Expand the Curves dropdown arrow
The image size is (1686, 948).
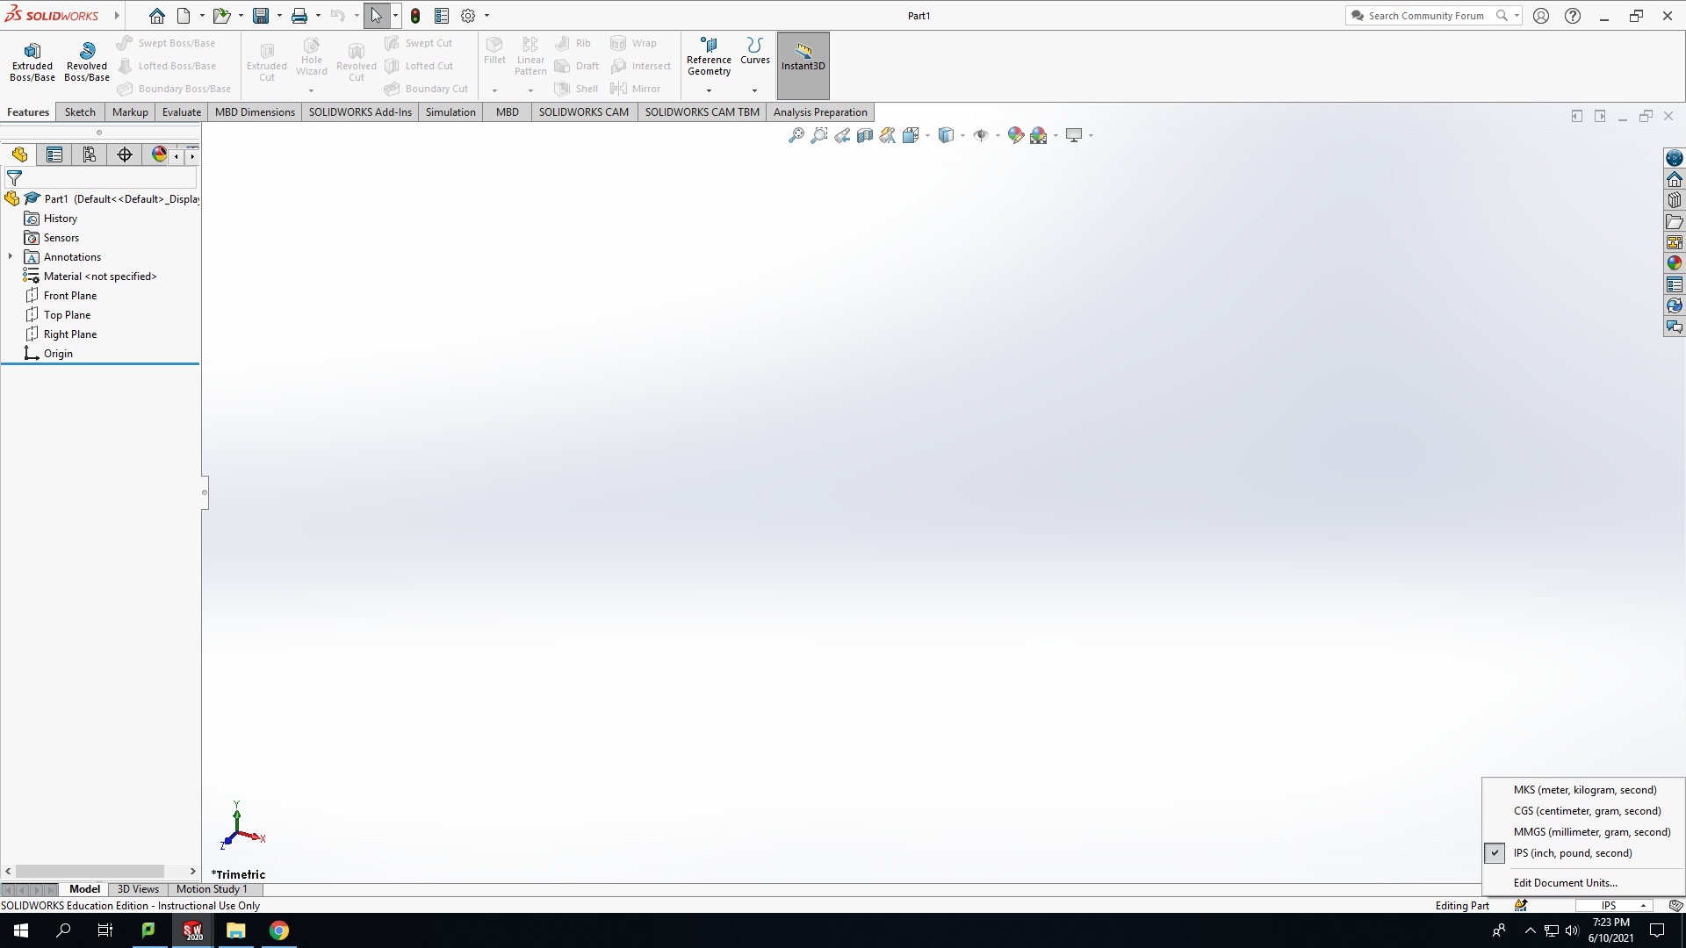[x=754, y=90]
